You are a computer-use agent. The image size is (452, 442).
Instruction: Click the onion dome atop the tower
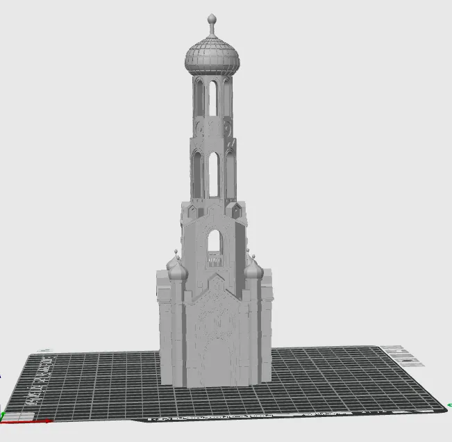[212, 55]
